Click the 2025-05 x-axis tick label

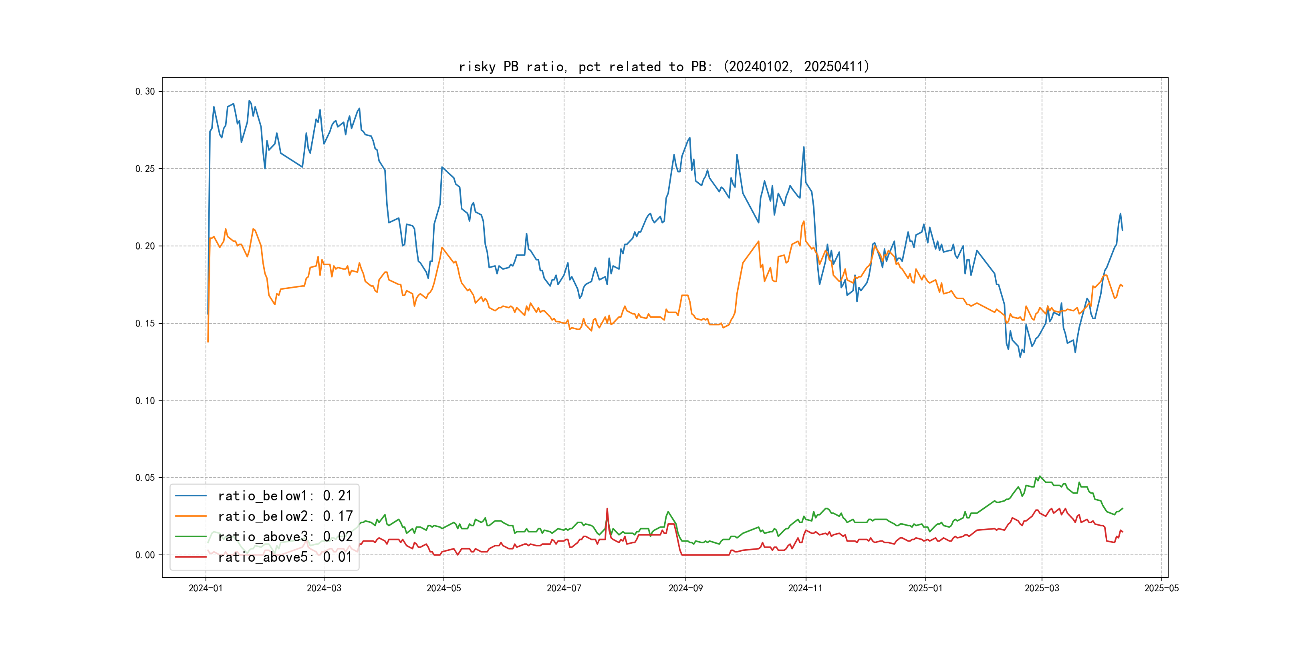point(1161,588)
